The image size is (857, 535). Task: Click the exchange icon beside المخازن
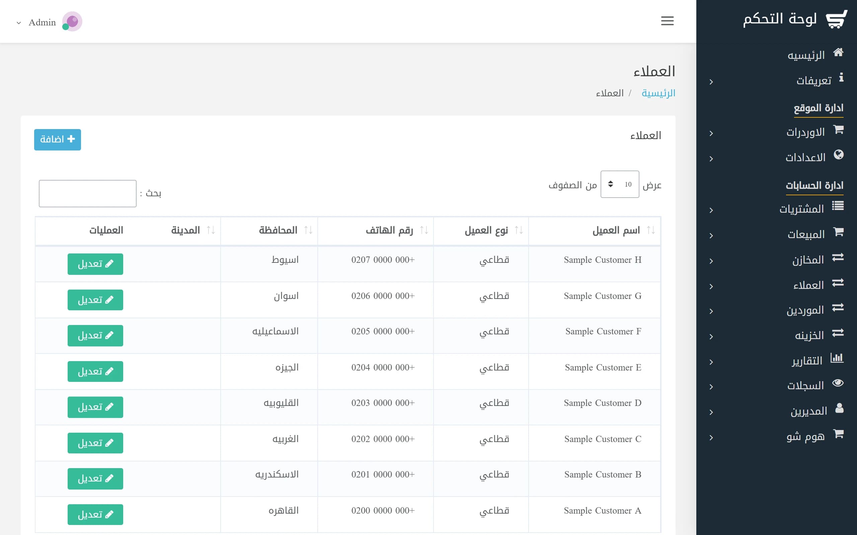point(838,257)
